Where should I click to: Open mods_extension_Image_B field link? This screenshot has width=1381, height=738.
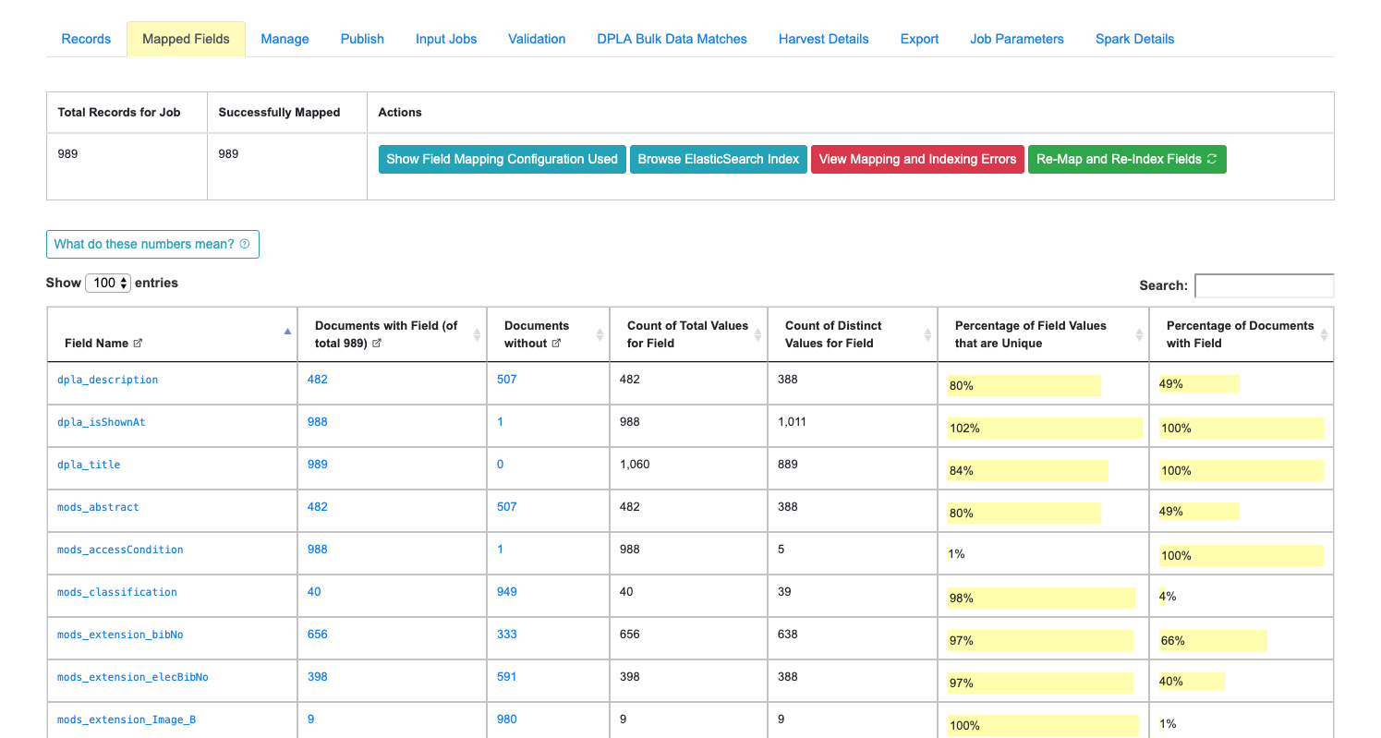click(x=127, y=720)
